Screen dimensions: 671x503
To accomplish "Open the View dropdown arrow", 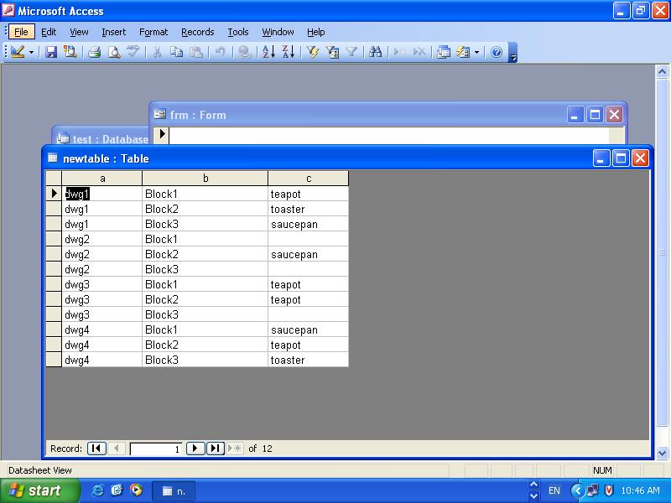I will [x=32, y=52].
